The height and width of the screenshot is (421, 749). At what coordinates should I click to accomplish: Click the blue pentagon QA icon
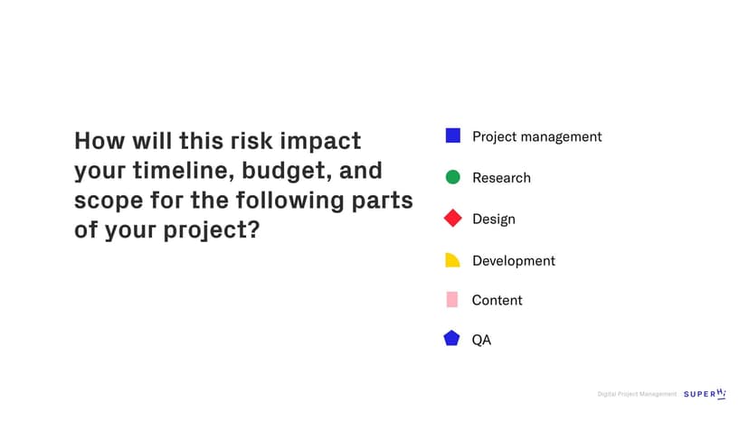click(452, 339)
